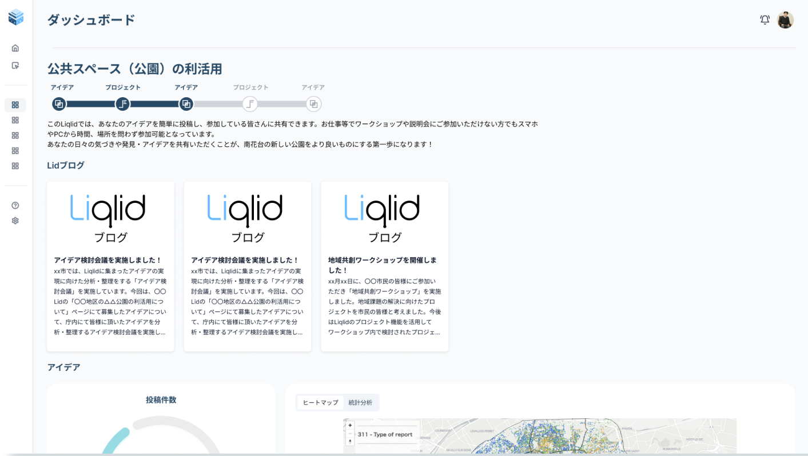Select the highlighted grid icon in the sidebar

[x=15, y=105]
